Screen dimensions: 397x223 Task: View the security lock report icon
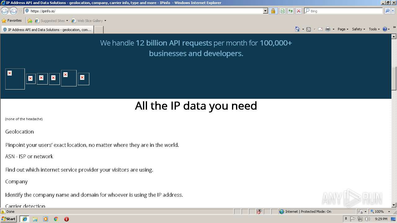[273, 11]
